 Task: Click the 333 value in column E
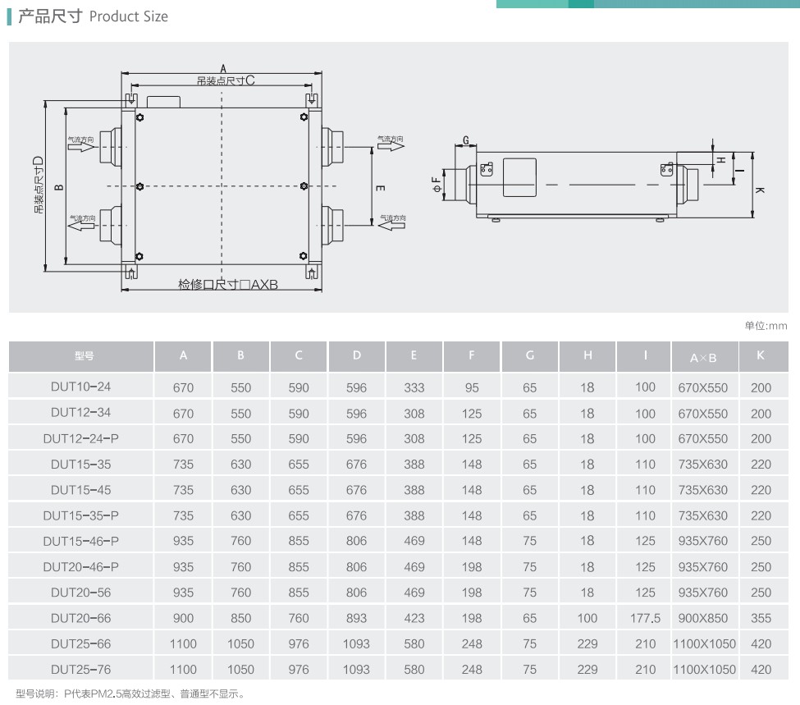point(414,387)
